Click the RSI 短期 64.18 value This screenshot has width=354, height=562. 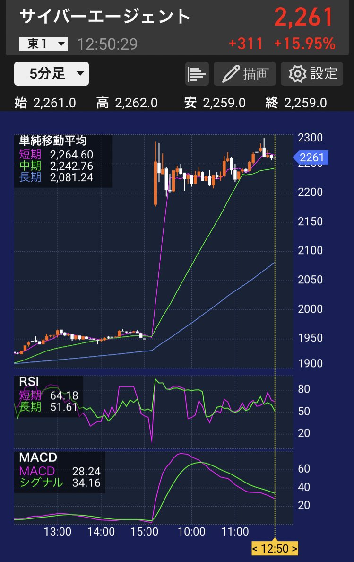[49, 395]
